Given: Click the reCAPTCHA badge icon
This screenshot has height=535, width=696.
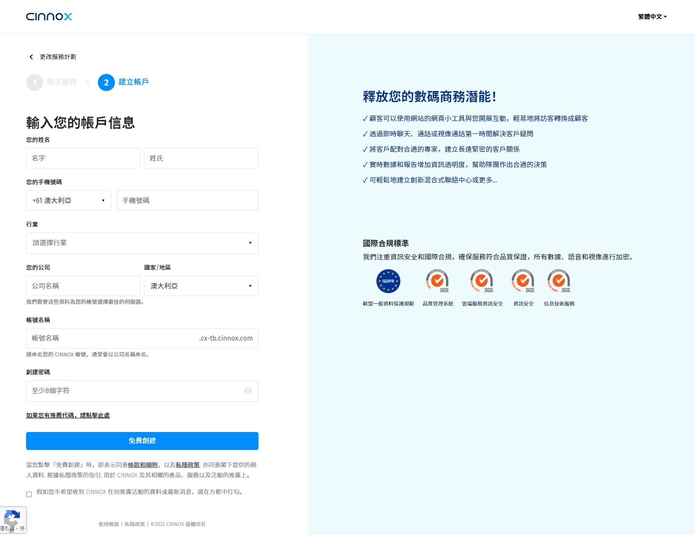Looking at the screenshot, I should (12, 518).
